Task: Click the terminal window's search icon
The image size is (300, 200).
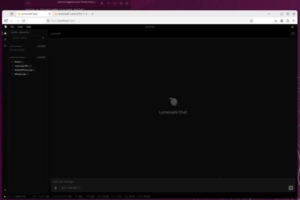Action: click(102, 3)
